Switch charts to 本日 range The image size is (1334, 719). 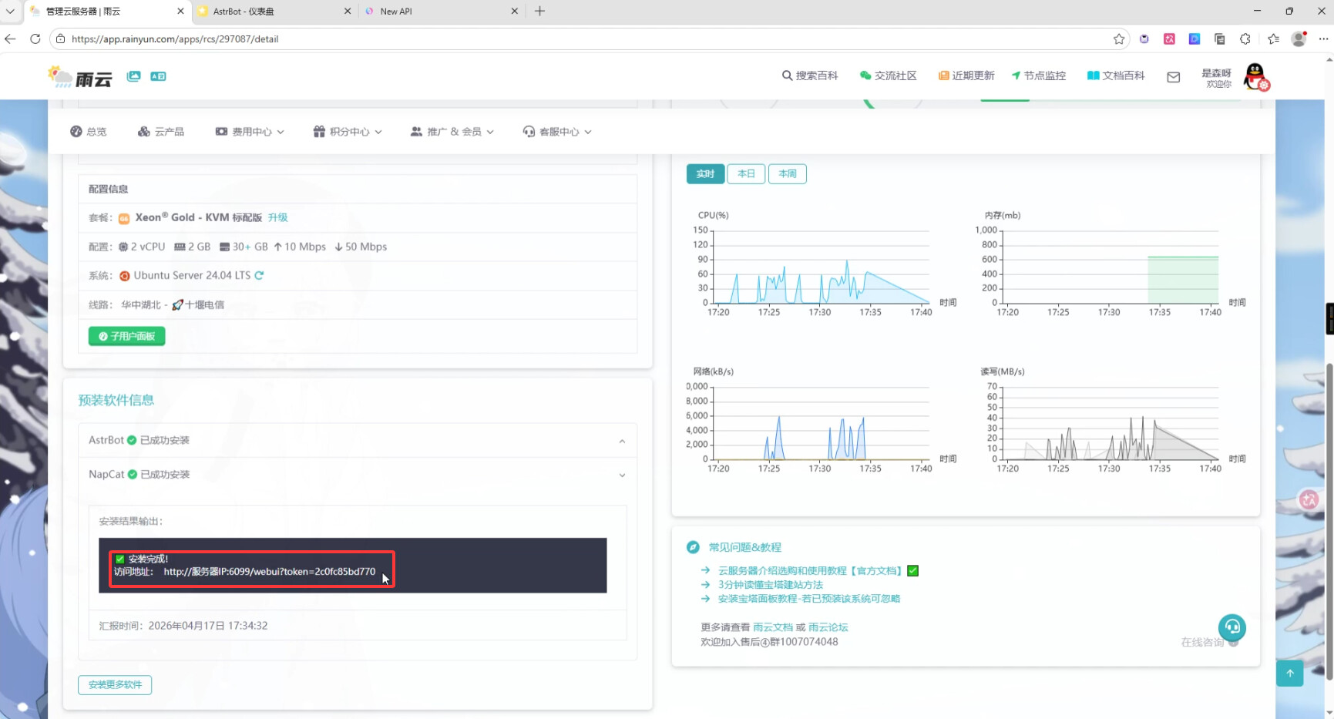coord(746,174)
